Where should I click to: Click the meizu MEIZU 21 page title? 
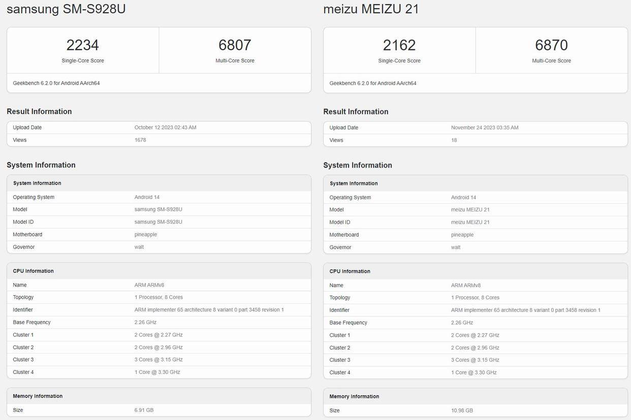[371, 9]
